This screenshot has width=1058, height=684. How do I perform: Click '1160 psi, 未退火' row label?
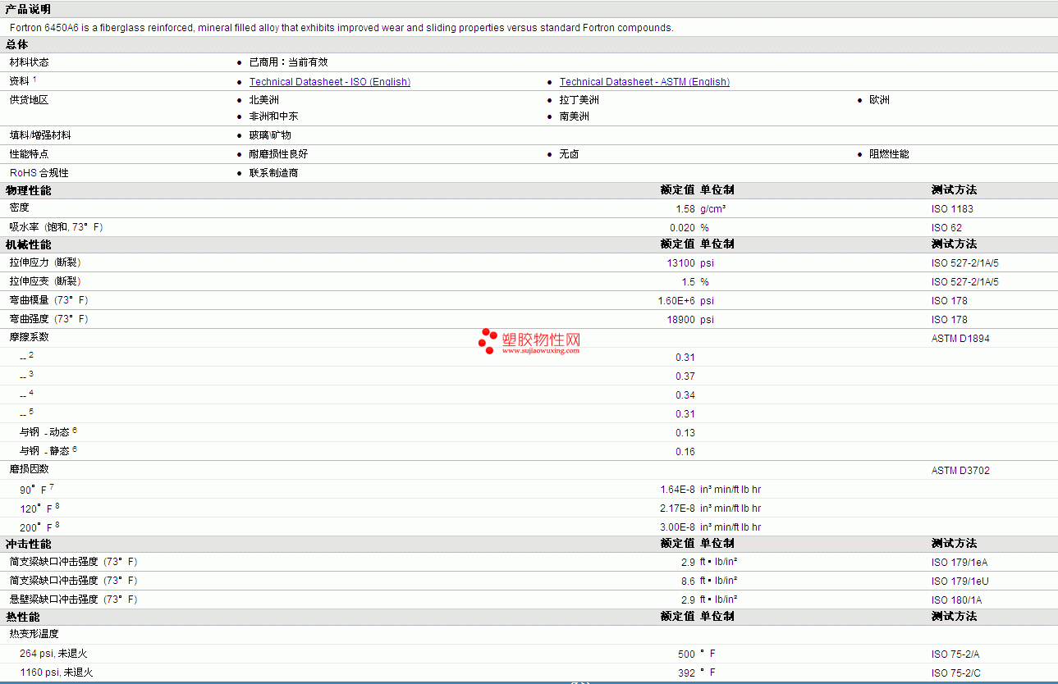point(56,673)
